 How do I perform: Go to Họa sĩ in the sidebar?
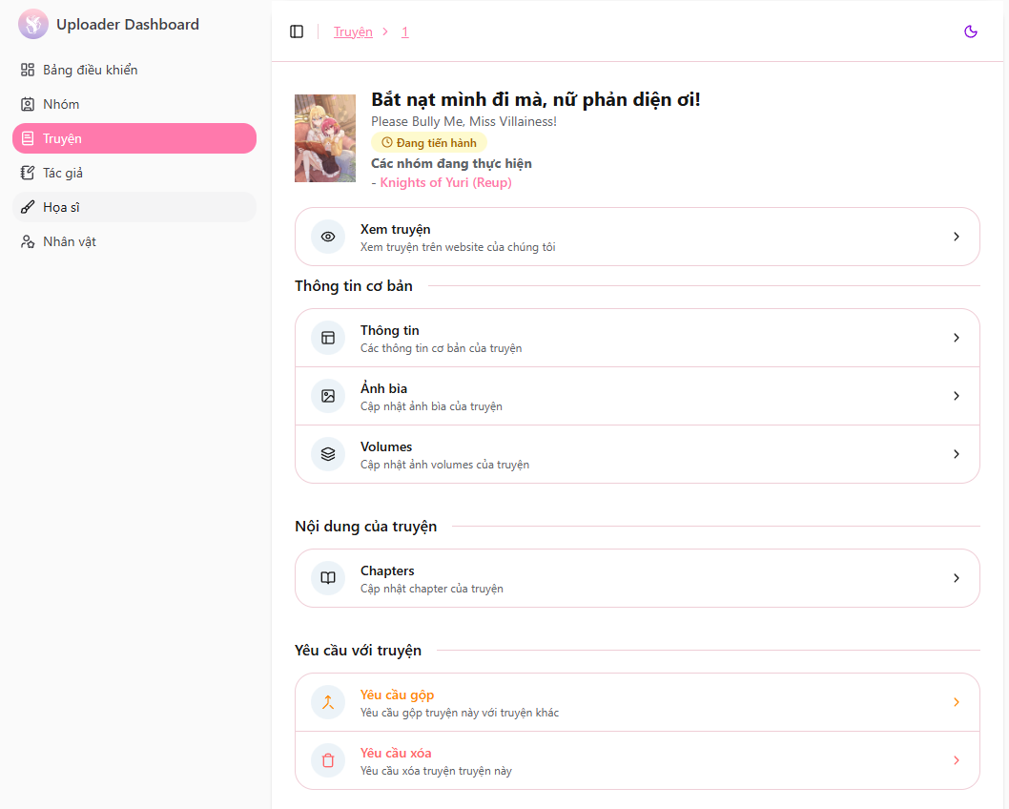click(x=61, y=207)
